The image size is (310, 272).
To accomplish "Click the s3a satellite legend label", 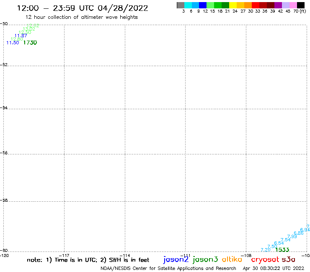I will click(x=289, y=259).
